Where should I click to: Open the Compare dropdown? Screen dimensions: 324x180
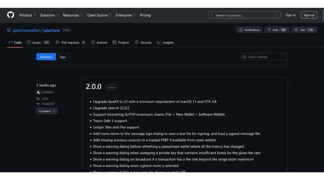click(47, 111)
